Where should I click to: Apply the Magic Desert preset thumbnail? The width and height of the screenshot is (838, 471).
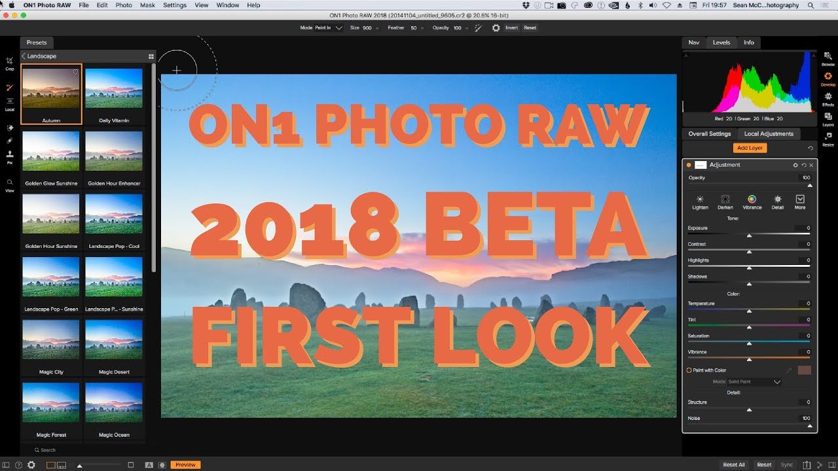pos(114,340)
